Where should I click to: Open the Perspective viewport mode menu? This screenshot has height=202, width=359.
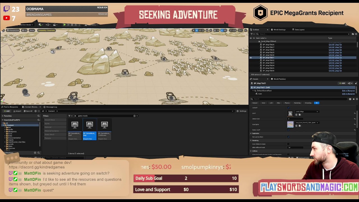[13, 30]
